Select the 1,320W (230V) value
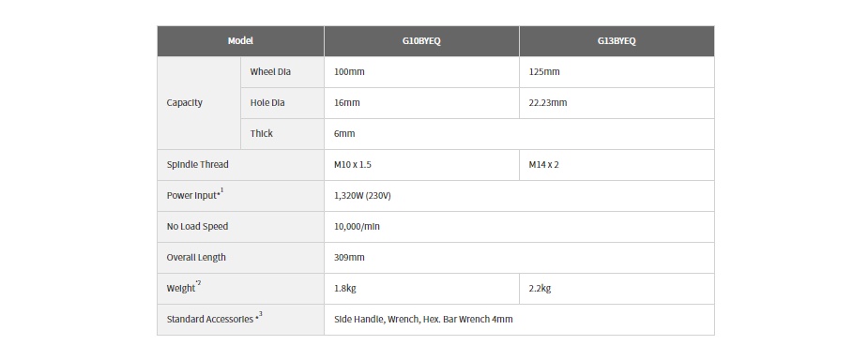The image size is (868, 345). 362,196
